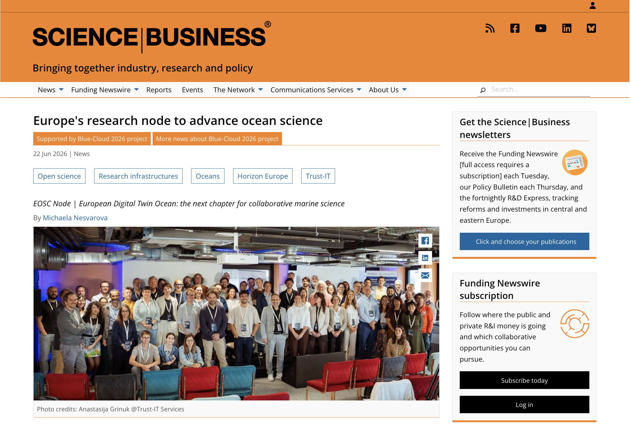Click the Log in button
Screen dimensions: 631x425
pos(524,404)
